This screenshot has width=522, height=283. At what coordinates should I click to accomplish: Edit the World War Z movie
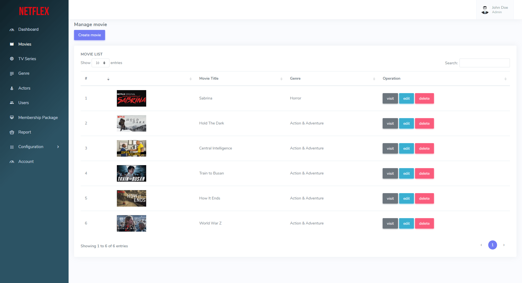click(406, 223)
